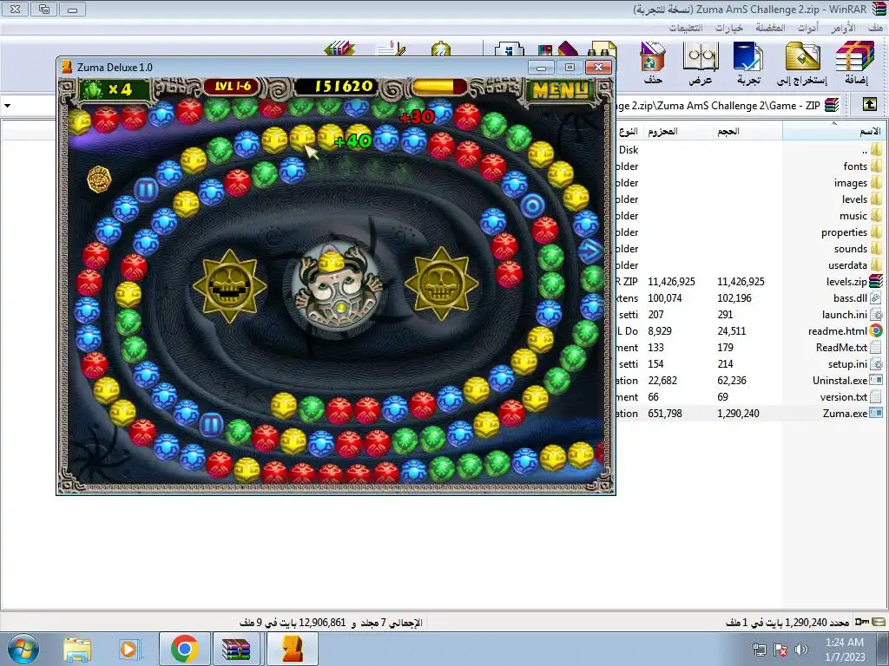Open the الأوامر (Commands) menu
The height and width of the screenshot is (666, 889).
(x=844, y=27)
